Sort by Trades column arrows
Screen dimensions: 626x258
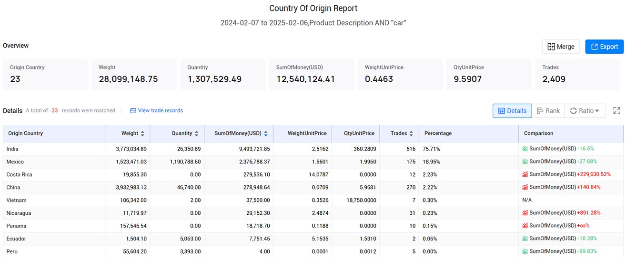click(411, 134)
